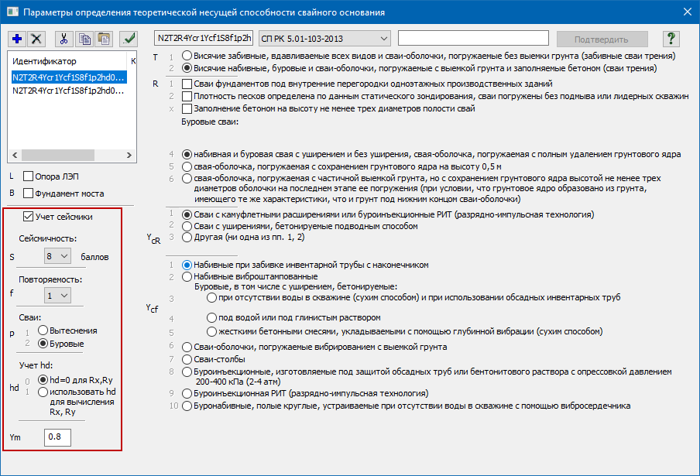Click the paste clipboard icon
The height and width of the screenshot is (476, 700).
click(x=103, y=38)
